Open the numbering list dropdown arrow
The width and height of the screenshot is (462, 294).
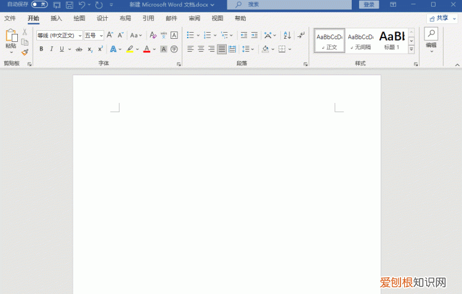[215, 35]
